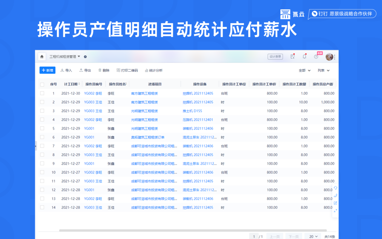Click the refresh icon in side tools

point(335,188)
